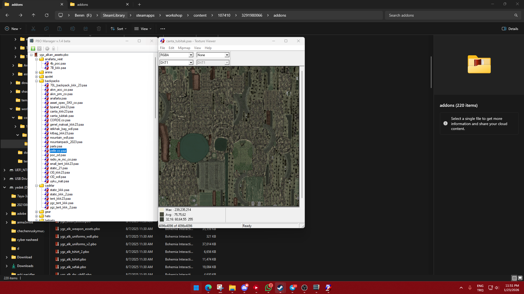This screenshot has width=524, height=294.
Task: Navigate to 107410 in the address bar
Action: pos(224,15)
